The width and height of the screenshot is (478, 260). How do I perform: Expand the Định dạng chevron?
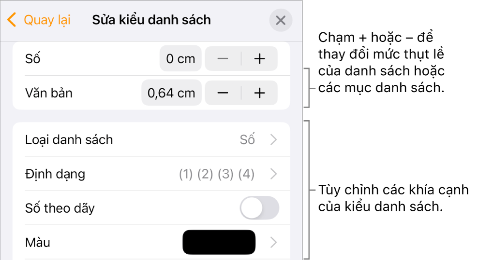click(x=273, y=174)
